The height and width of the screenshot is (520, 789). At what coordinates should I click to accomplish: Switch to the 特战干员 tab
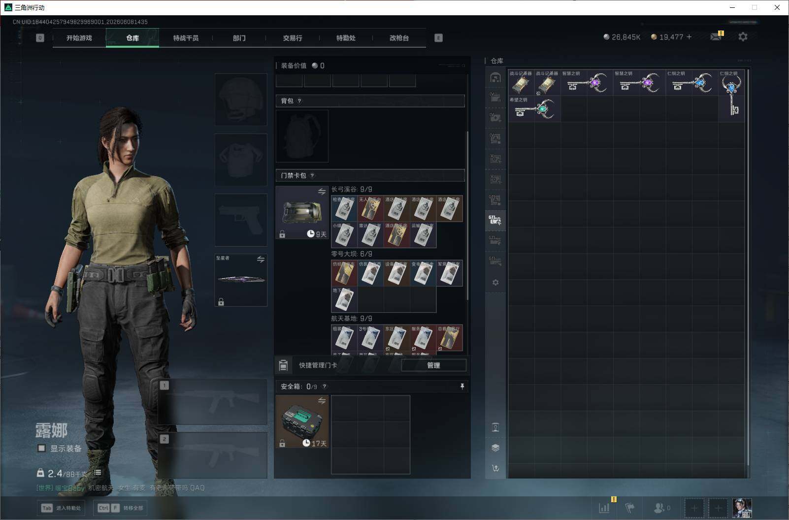(186, 38)
